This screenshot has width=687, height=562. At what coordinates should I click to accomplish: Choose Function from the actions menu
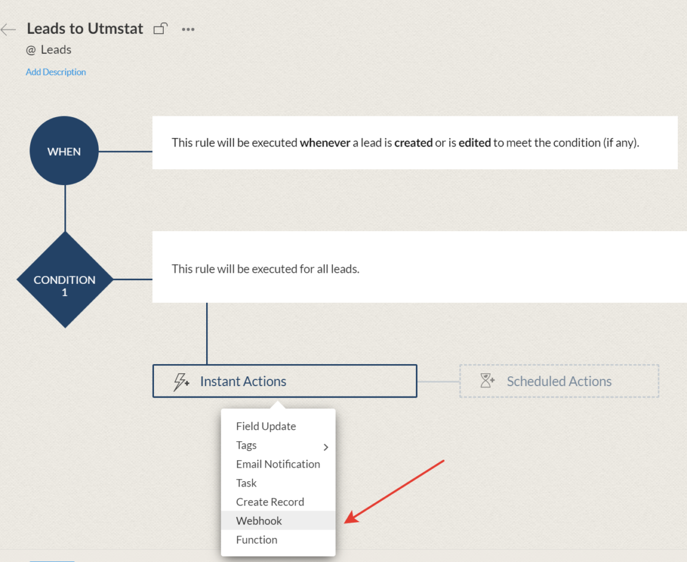point(256,539)
